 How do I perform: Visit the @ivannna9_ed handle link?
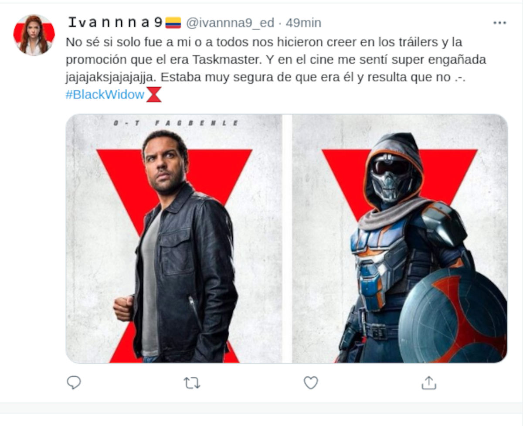pos(230,23)
